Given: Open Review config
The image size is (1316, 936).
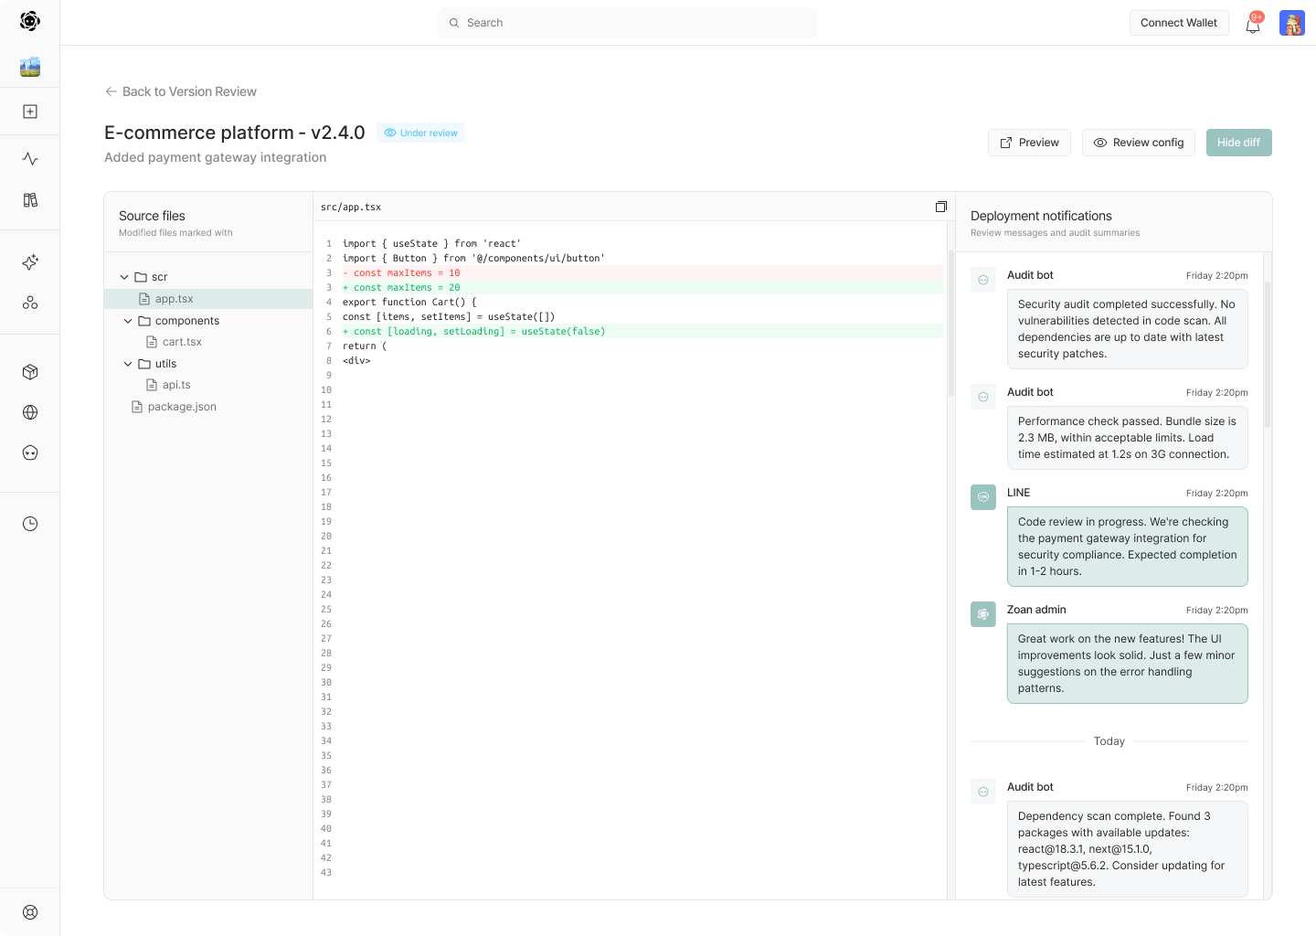Looking at the screenshot, I should click(x=1139, y=143).
